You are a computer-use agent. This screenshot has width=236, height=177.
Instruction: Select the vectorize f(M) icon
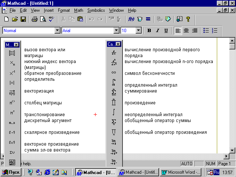click(12, 93)
